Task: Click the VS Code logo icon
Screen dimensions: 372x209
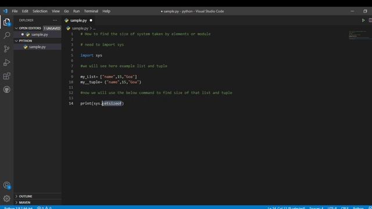Action: (5, 11)
